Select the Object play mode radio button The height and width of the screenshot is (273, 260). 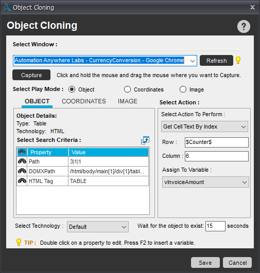[x=72, y=89]
